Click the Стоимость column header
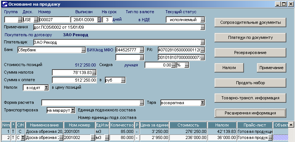295x142 pixels. point(188,125)
